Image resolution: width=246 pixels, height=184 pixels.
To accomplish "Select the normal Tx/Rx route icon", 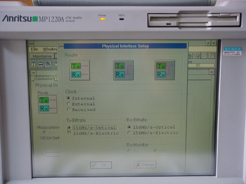I will 80,70.
